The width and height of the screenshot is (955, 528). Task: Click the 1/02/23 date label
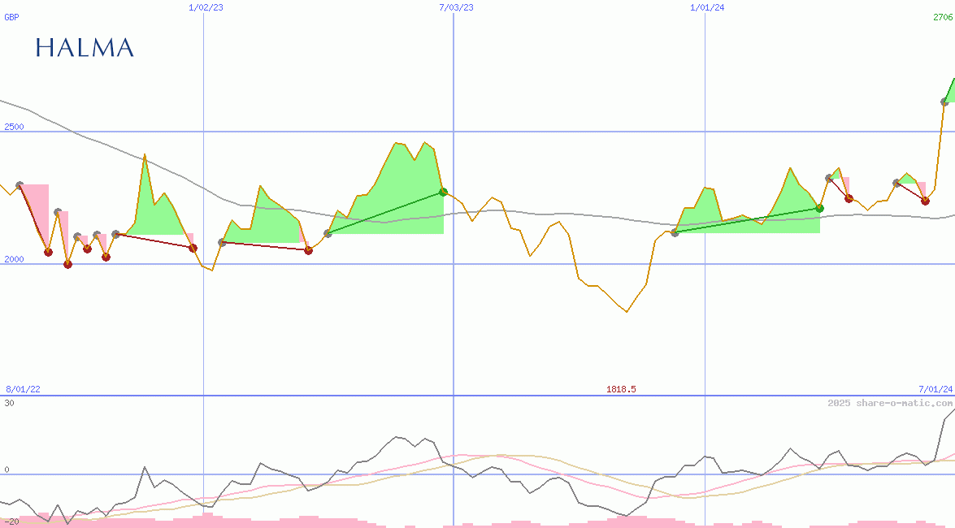206,7
